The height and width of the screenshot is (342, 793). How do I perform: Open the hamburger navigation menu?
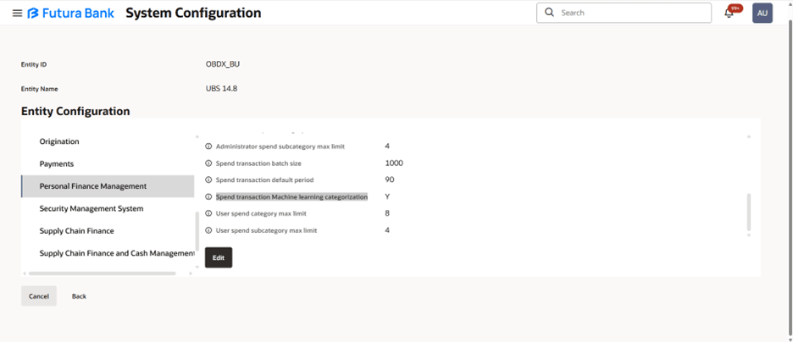[x=17, y=14]
